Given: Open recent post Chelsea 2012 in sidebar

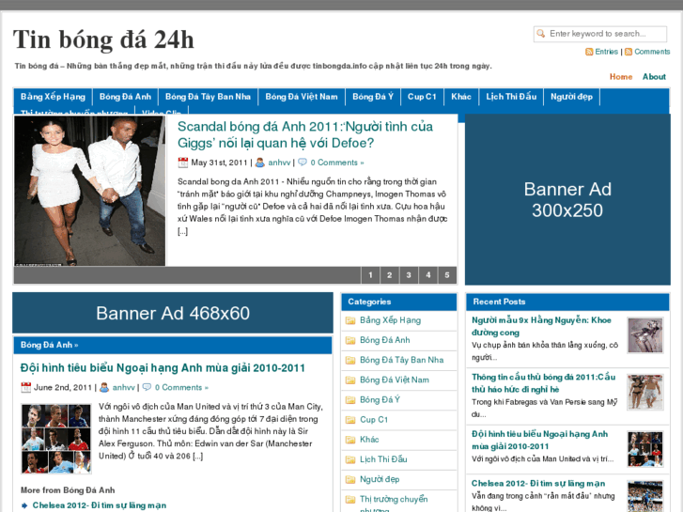Looking at the screenshot, I should (538, 484).
